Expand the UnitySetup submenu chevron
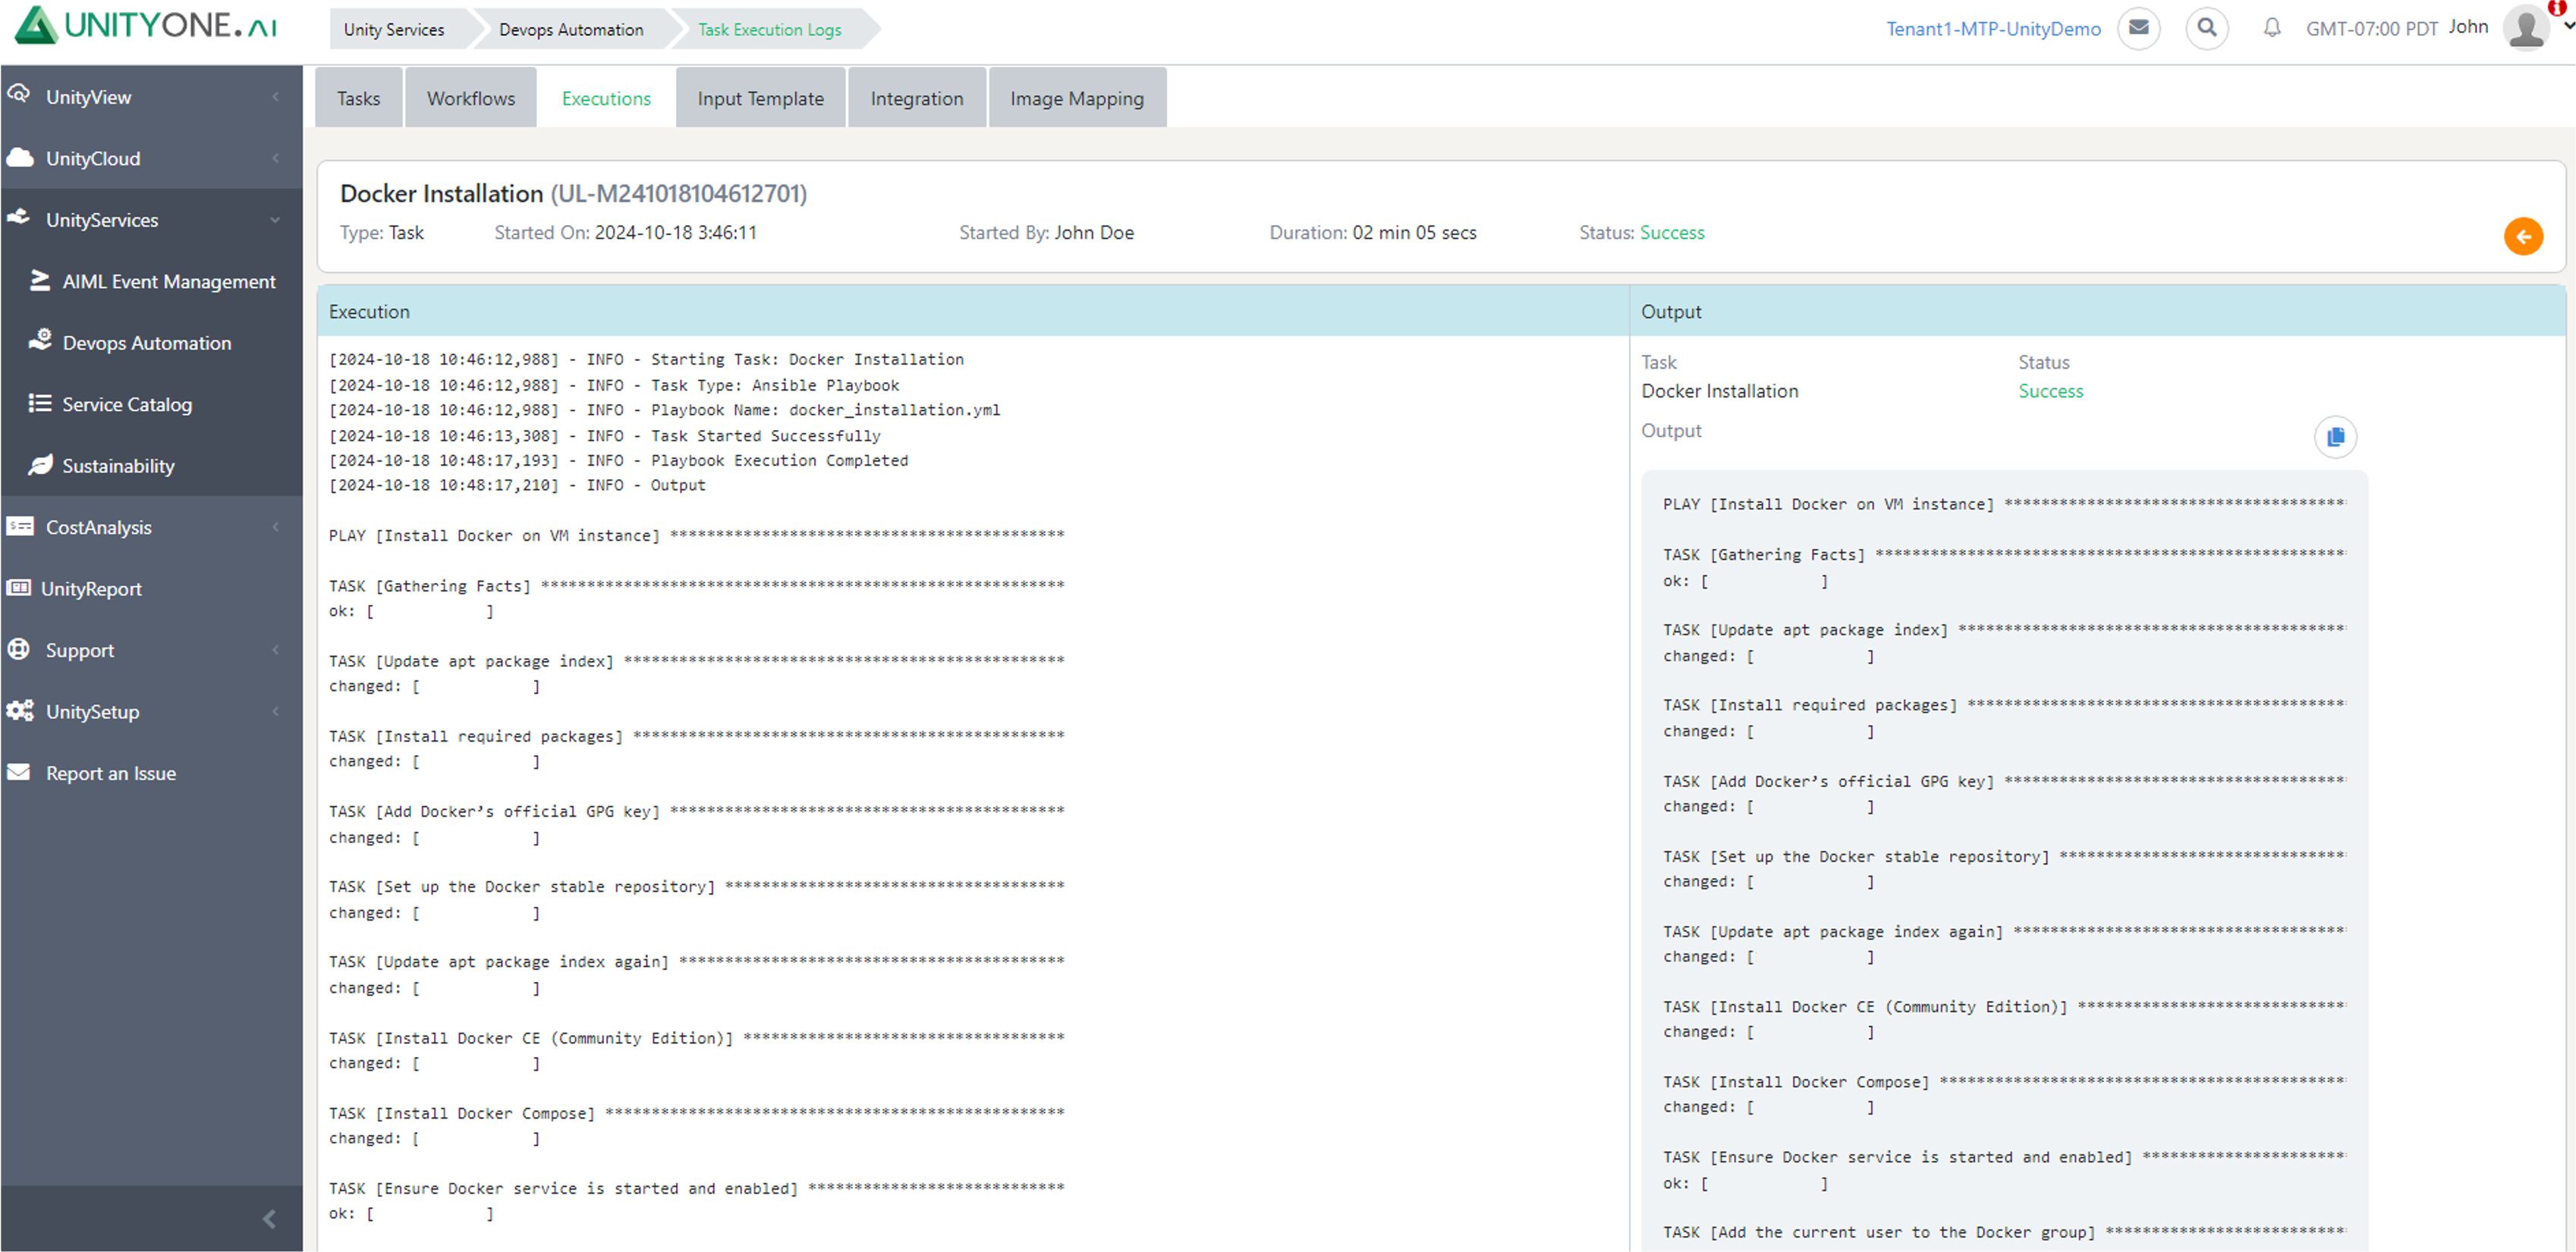Screen dimensions: 2576x1252 pyautogui.click(x=276, y=711)
